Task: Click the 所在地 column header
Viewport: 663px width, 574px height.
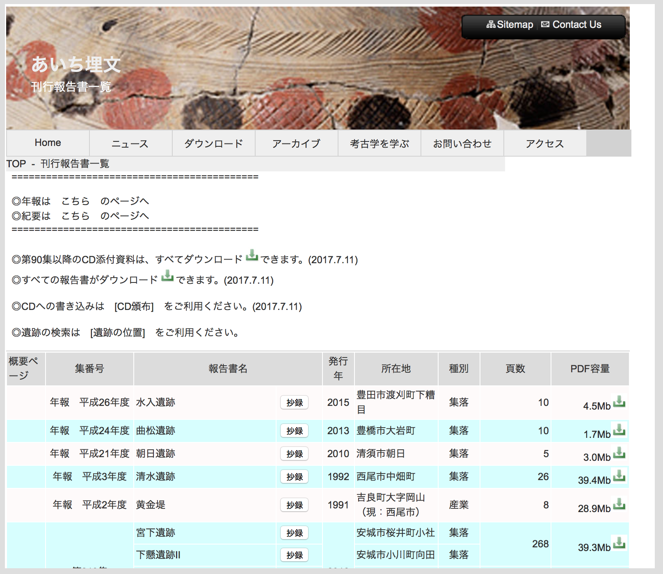Action: point(396,369)
